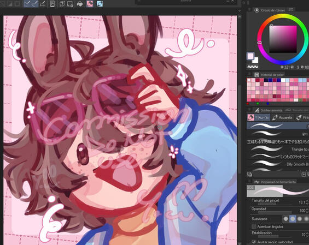
Task: Click the Tamaño del pincel value stepper
Action: (x=307, y=202)
